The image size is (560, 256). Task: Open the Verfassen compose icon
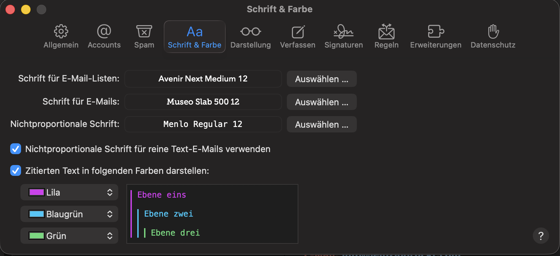point(298,32)
